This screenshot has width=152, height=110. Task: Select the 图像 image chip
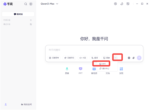[106, 58]
